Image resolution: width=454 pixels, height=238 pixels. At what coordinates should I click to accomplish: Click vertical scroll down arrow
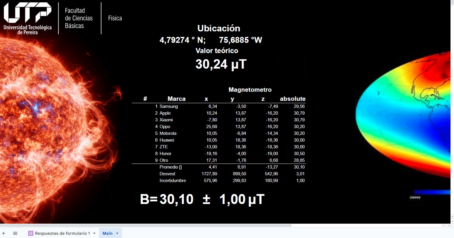pos(452,221)
